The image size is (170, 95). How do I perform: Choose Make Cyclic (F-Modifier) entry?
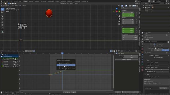(66, 67)
